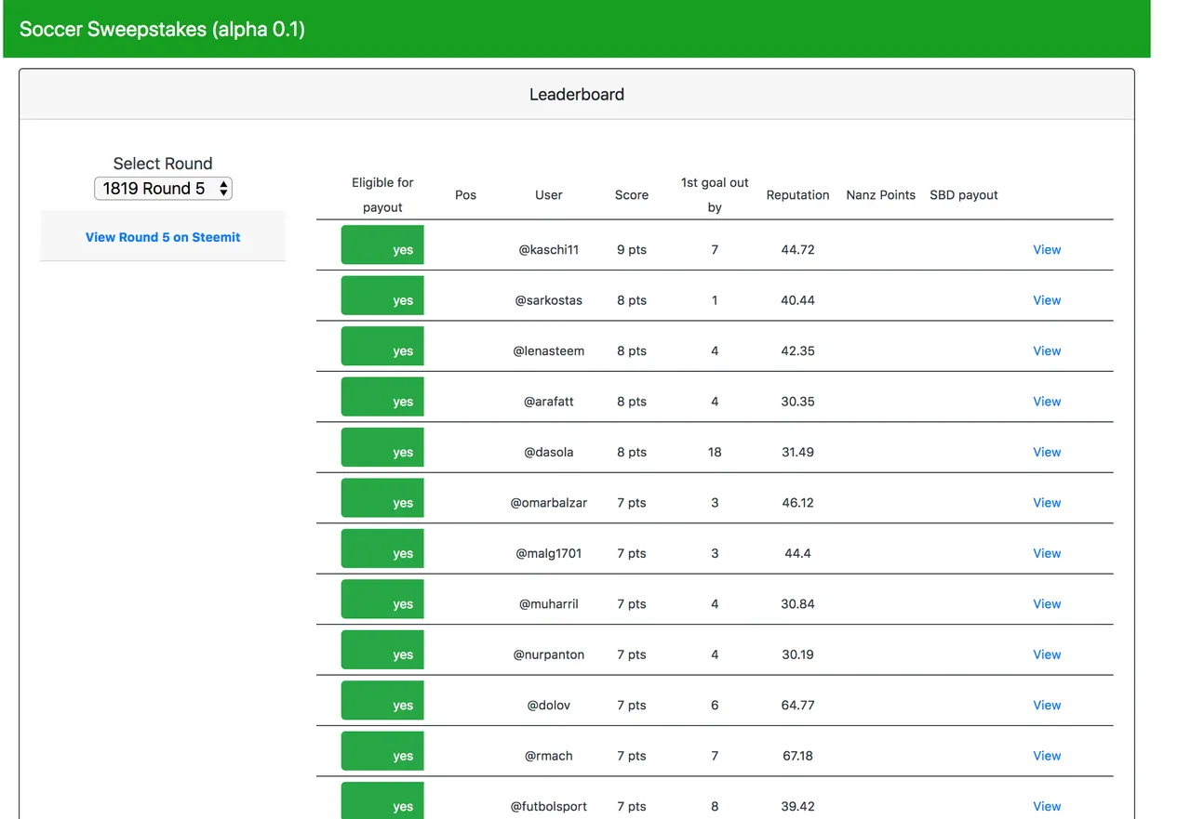Click the username @futbolsport
The image size is (1191, 819).
549,807
